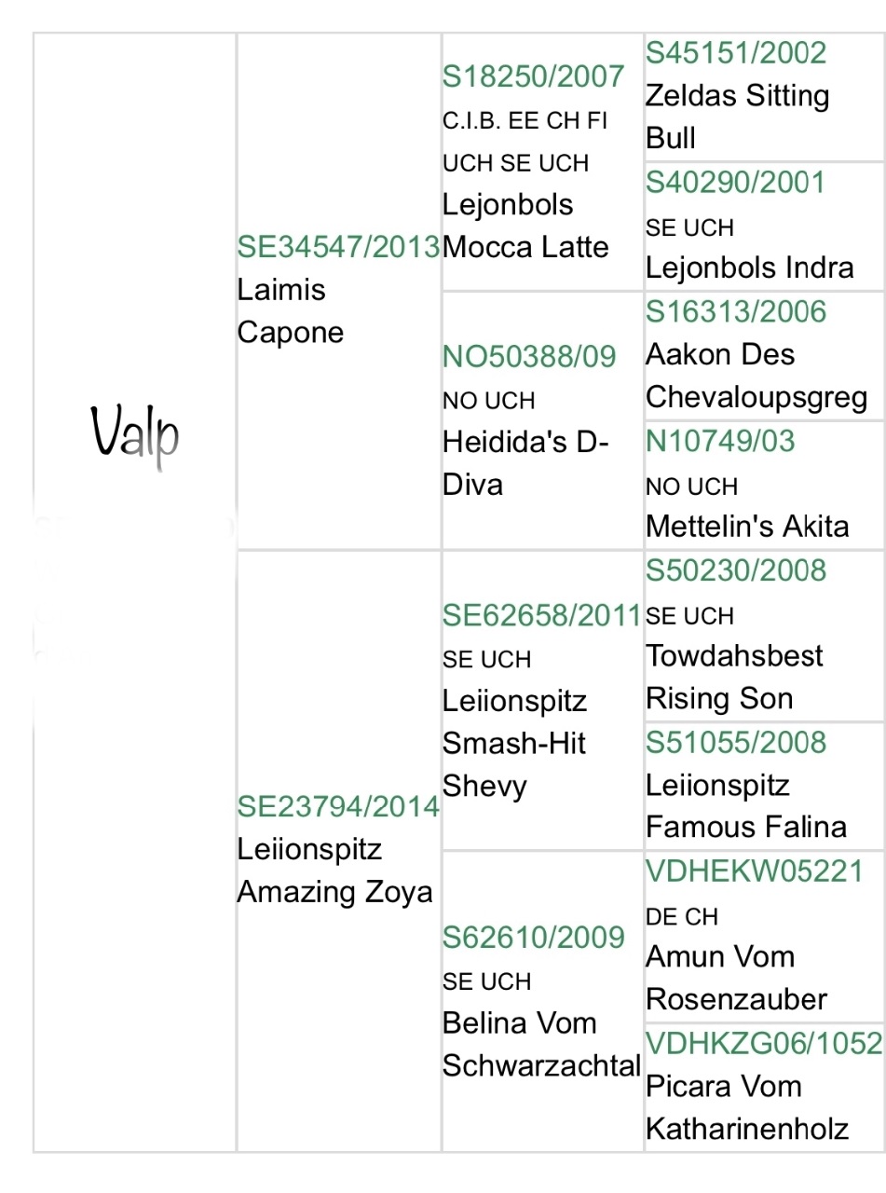The height and width of the screenshot is (1193, 886).
Task: Open S51055/2008 pedigree link
Action: [736, 742]
